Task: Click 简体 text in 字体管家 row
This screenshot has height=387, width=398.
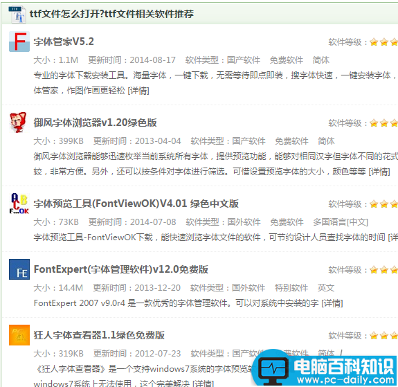Action: tap(321, 60)
